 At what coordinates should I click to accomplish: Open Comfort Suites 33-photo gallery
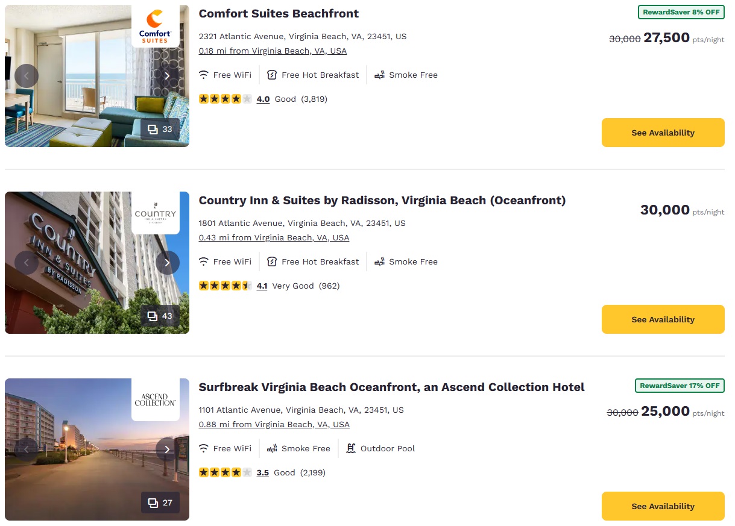coord(160,129)
